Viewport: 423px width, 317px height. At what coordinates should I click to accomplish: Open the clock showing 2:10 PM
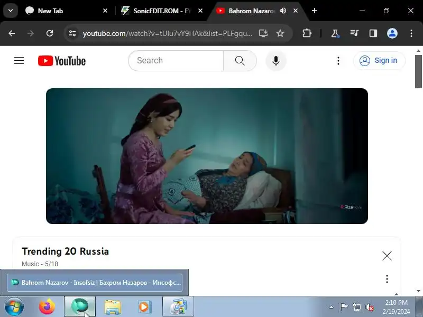pos(396,307)
